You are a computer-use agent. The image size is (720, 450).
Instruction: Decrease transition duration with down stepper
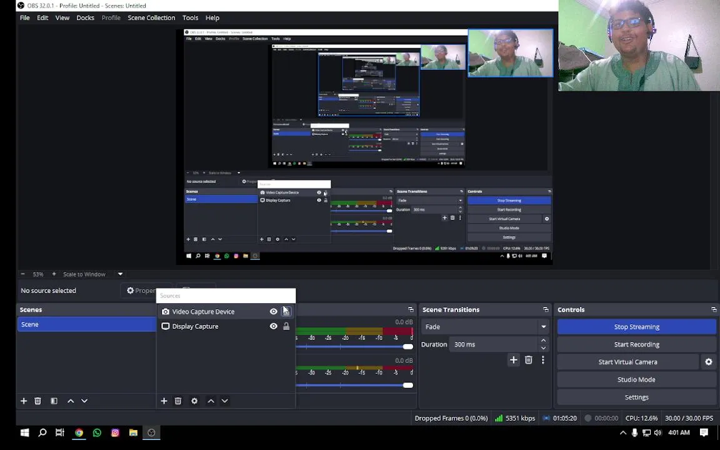tap(543, 348)
